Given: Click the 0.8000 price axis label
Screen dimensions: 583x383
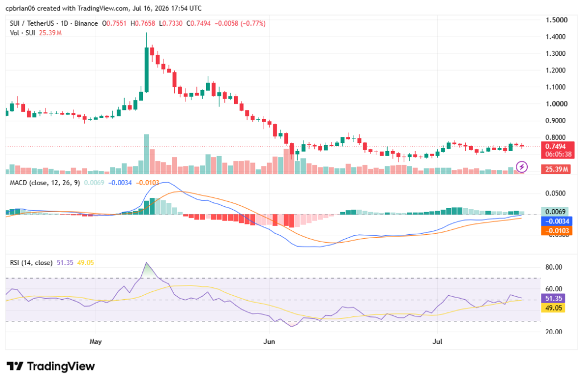Looking at the screenshot, I should click(556, 137).
